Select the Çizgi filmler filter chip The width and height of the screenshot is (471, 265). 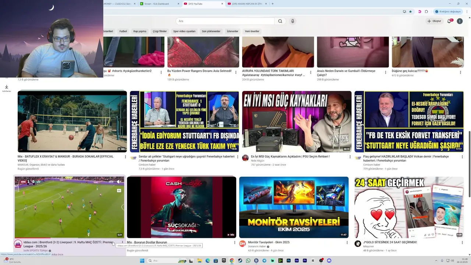click(x=160, y=31)
